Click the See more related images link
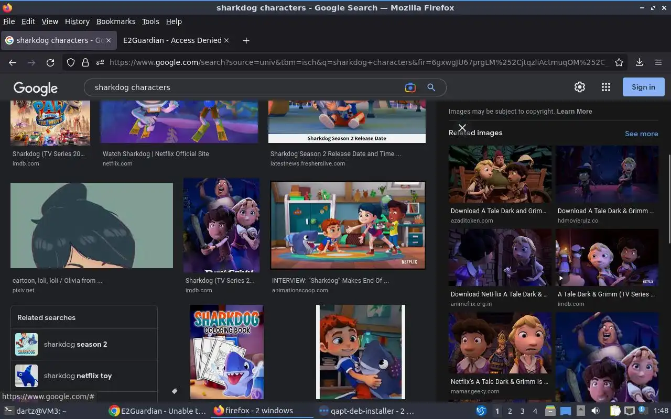Viewport: 671px width, 419px height. click(641, 134)
